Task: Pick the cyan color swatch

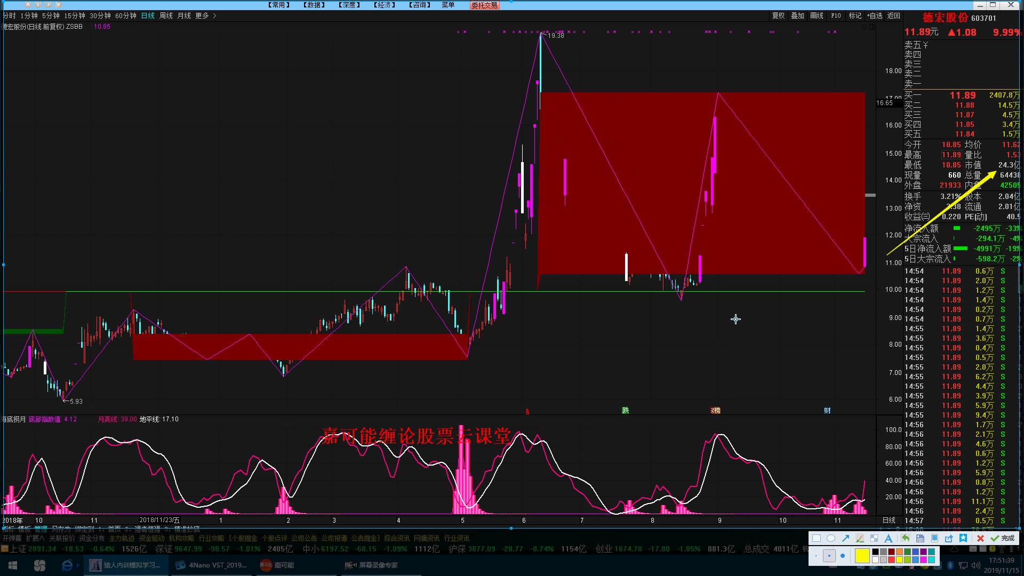Action: pos(931,559)
